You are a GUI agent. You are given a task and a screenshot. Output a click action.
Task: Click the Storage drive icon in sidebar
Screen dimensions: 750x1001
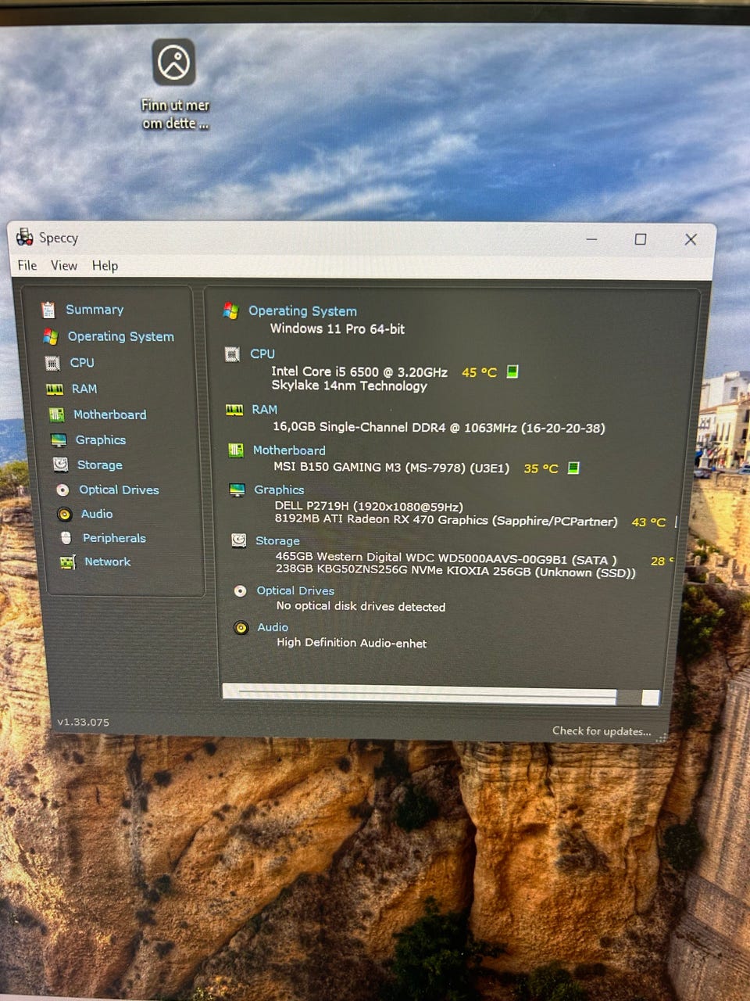[60, 465]
